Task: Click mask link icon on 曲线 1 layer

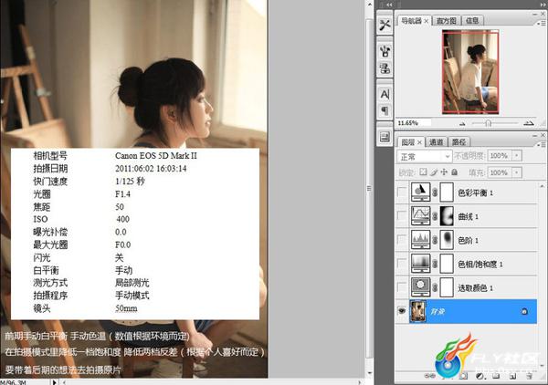Action: coord(435,216)
